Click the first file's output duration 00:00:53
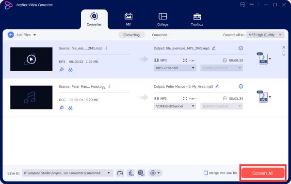This screenshot has height=184, width=291. click(x=236, y=61)
